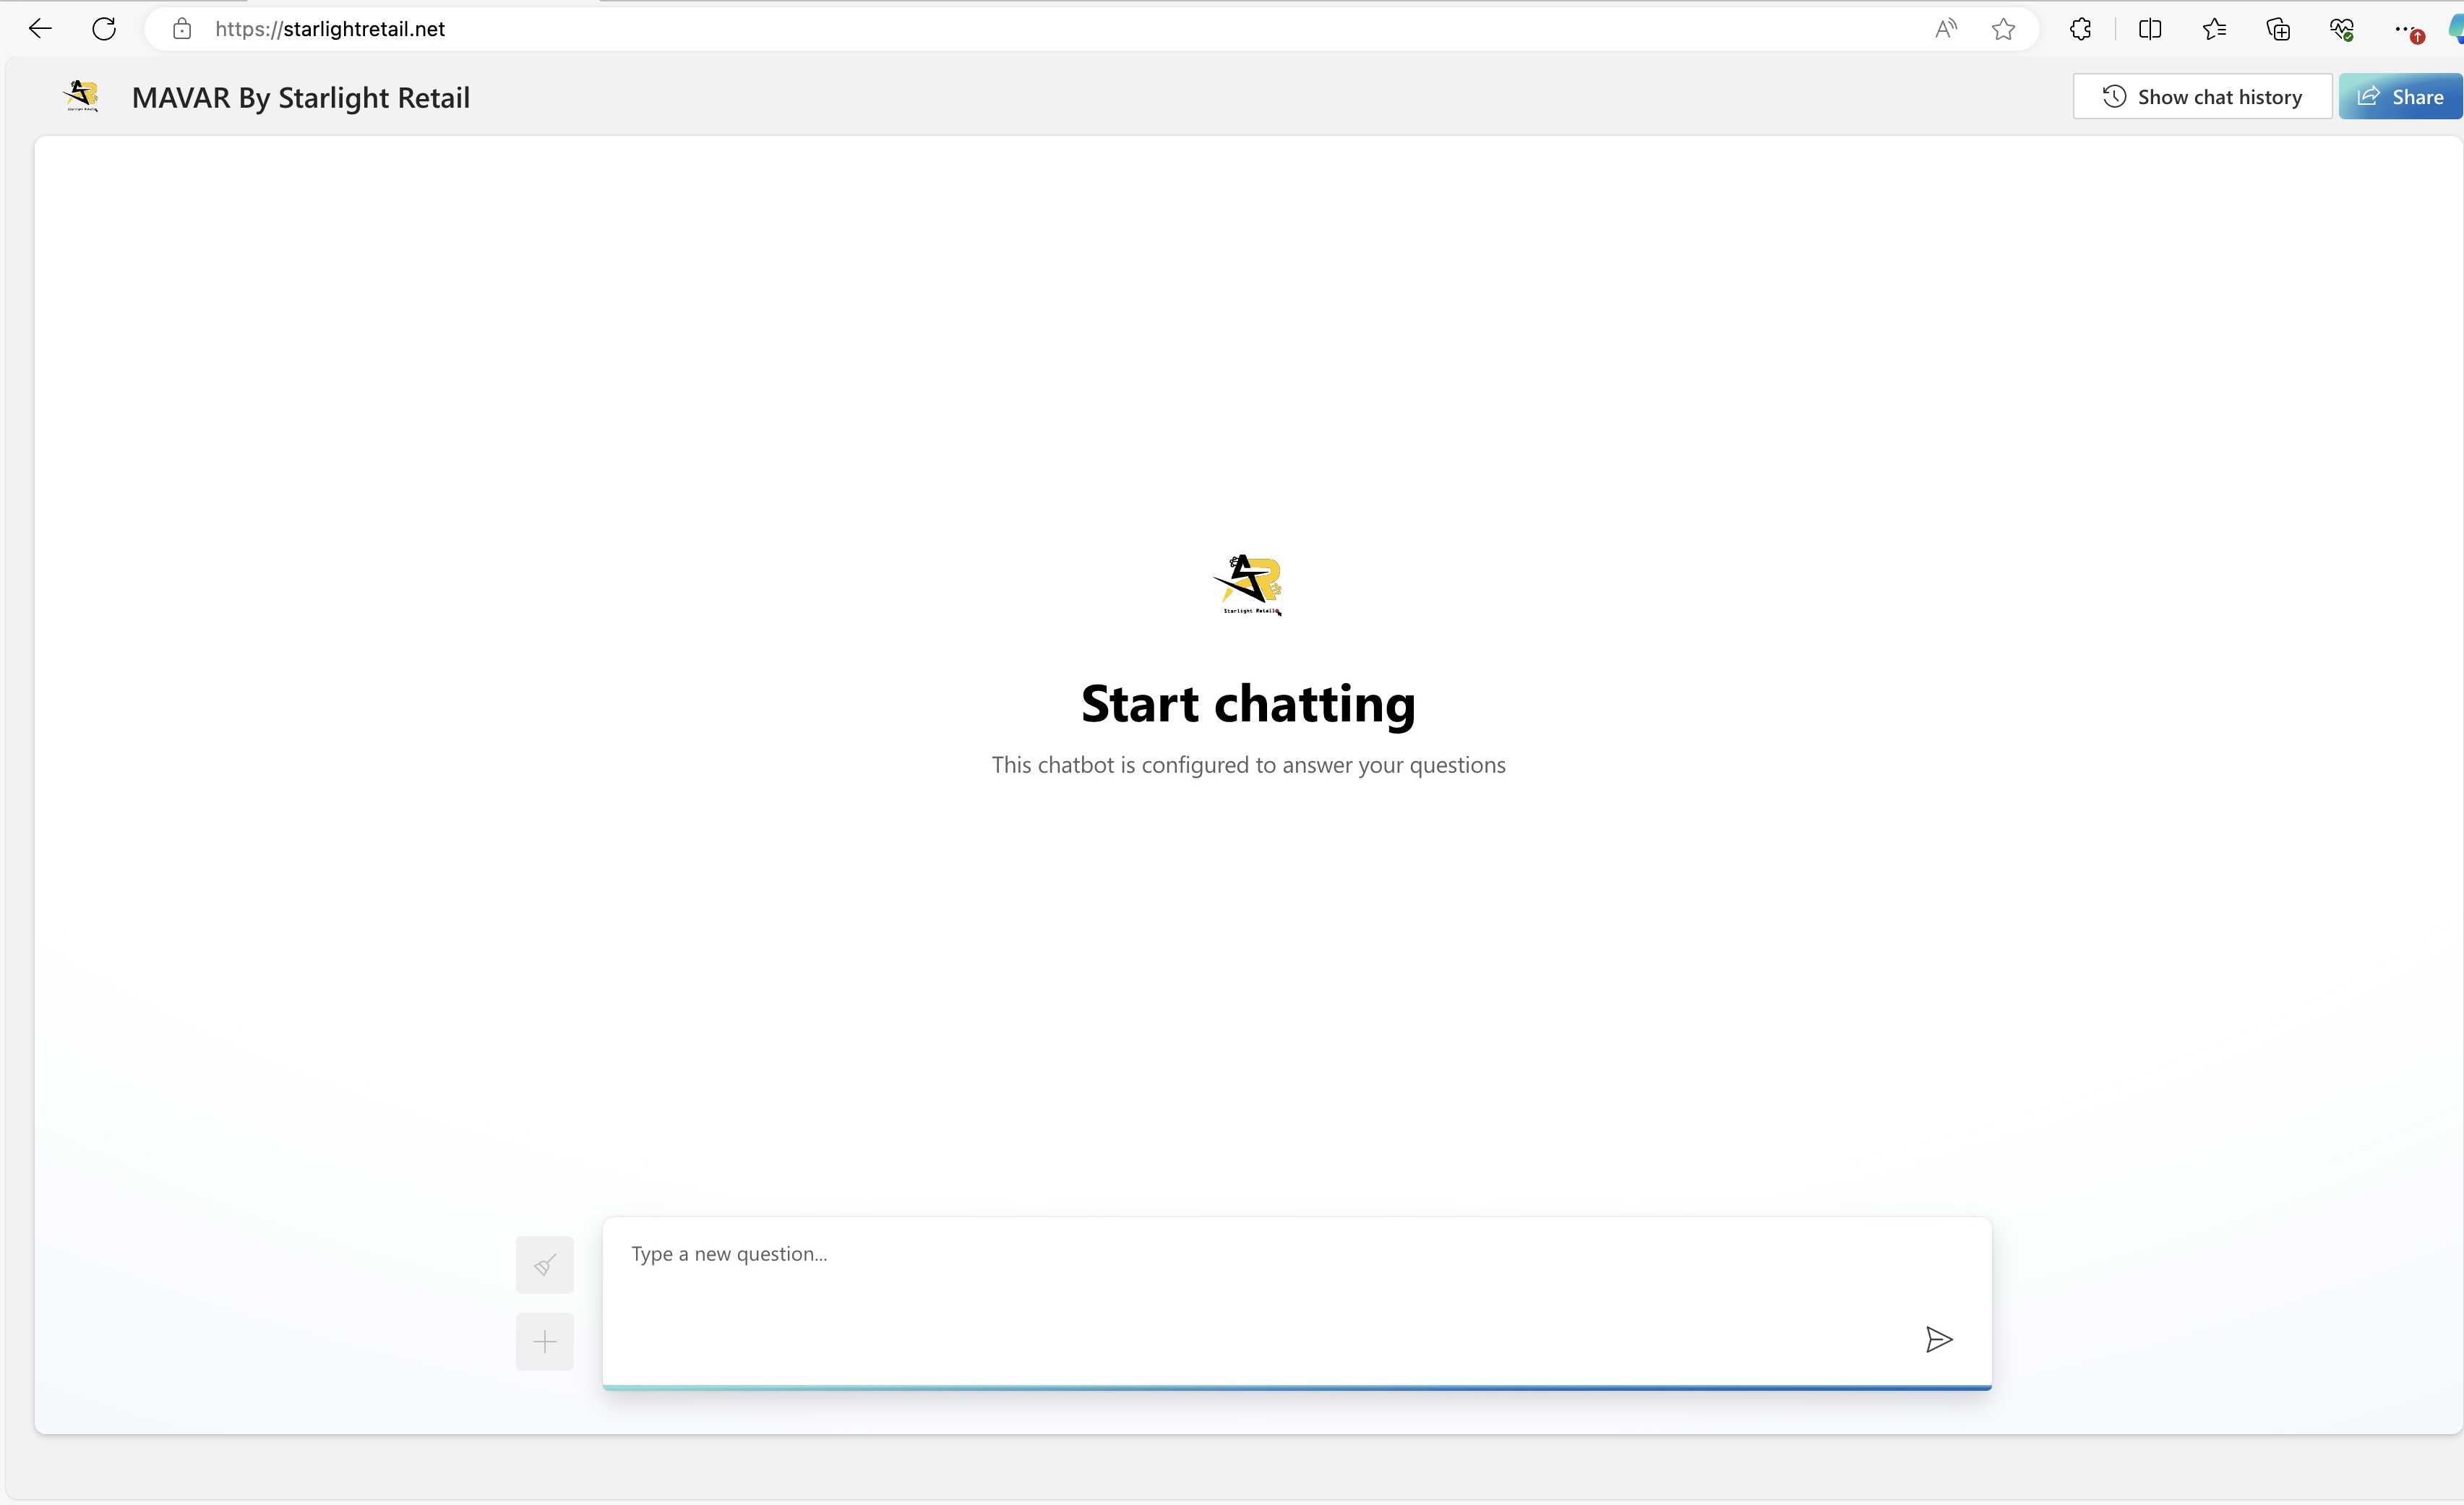The width and height of the screenshot is (2464, 1505).
Task: Open browser Extensions puzzle icon
Action: point(2081,29)
